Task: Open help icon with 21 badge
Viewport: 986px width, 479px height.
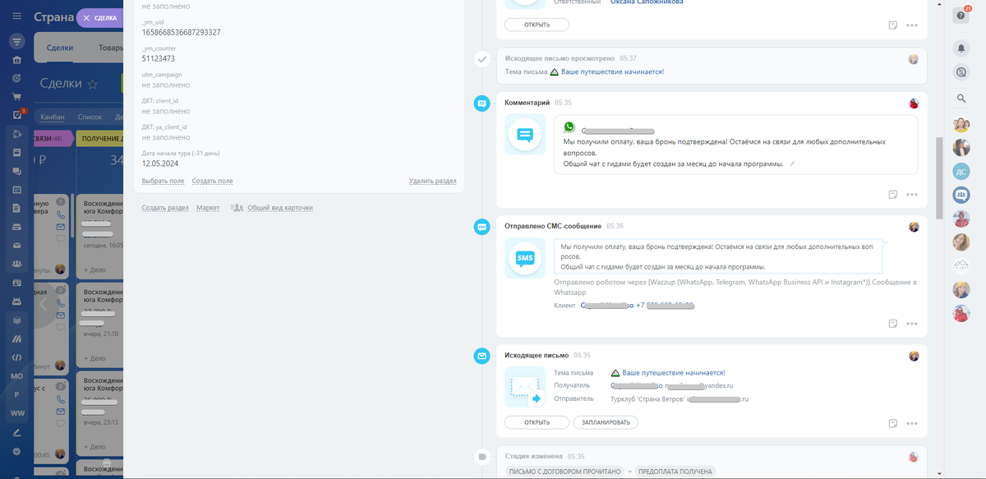Action: (961, 14)
